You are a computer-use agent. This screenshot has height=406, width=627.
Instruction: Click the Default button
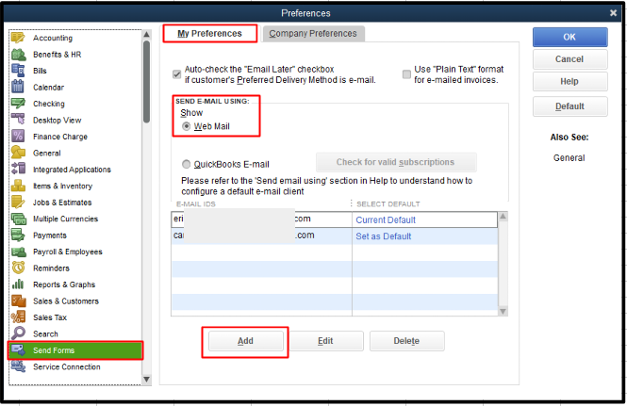coord(569,106)
